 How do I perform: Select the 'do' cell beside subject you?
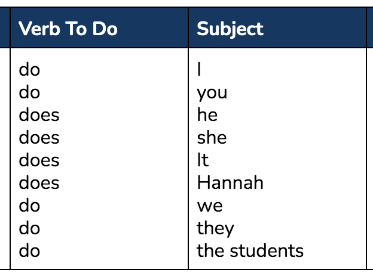pyautogui.click(x=29, y=92)
